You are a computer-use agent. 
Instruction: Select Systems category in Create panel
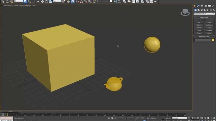click(x=214, y=10)
